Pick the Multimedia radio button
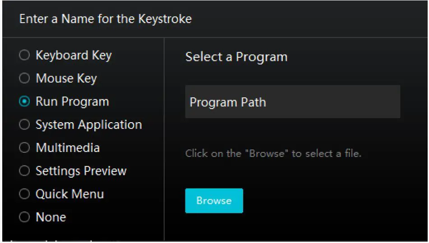This screenshot has height=243, width=429. [x=24, y=148]
